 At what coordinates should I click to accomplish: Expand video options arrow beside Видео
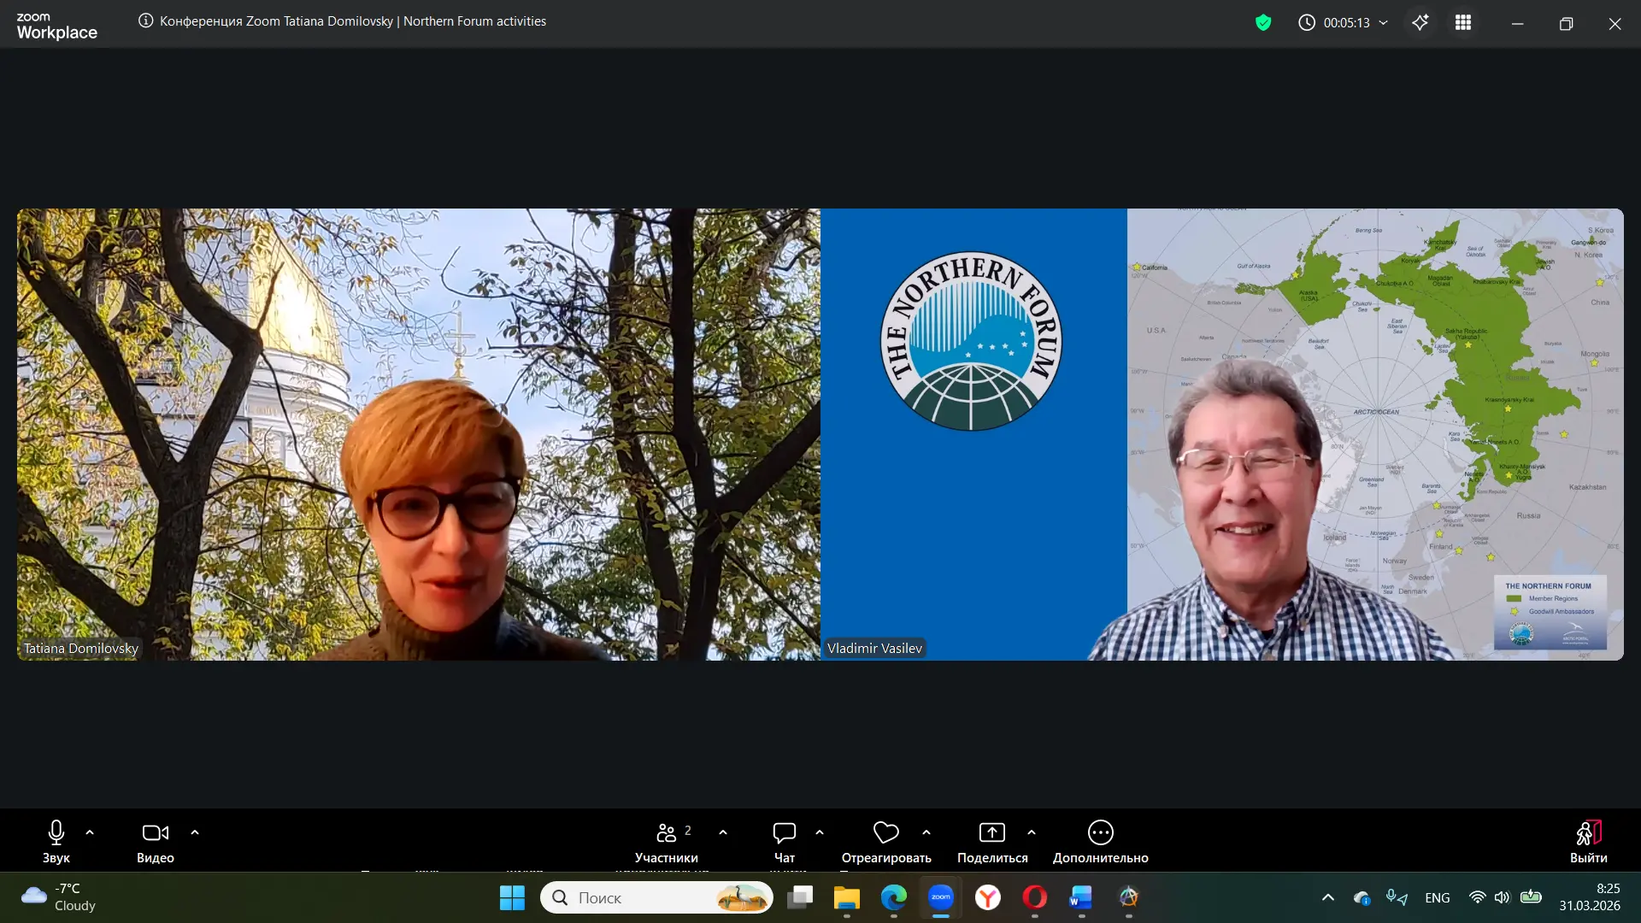pos(195,832)
